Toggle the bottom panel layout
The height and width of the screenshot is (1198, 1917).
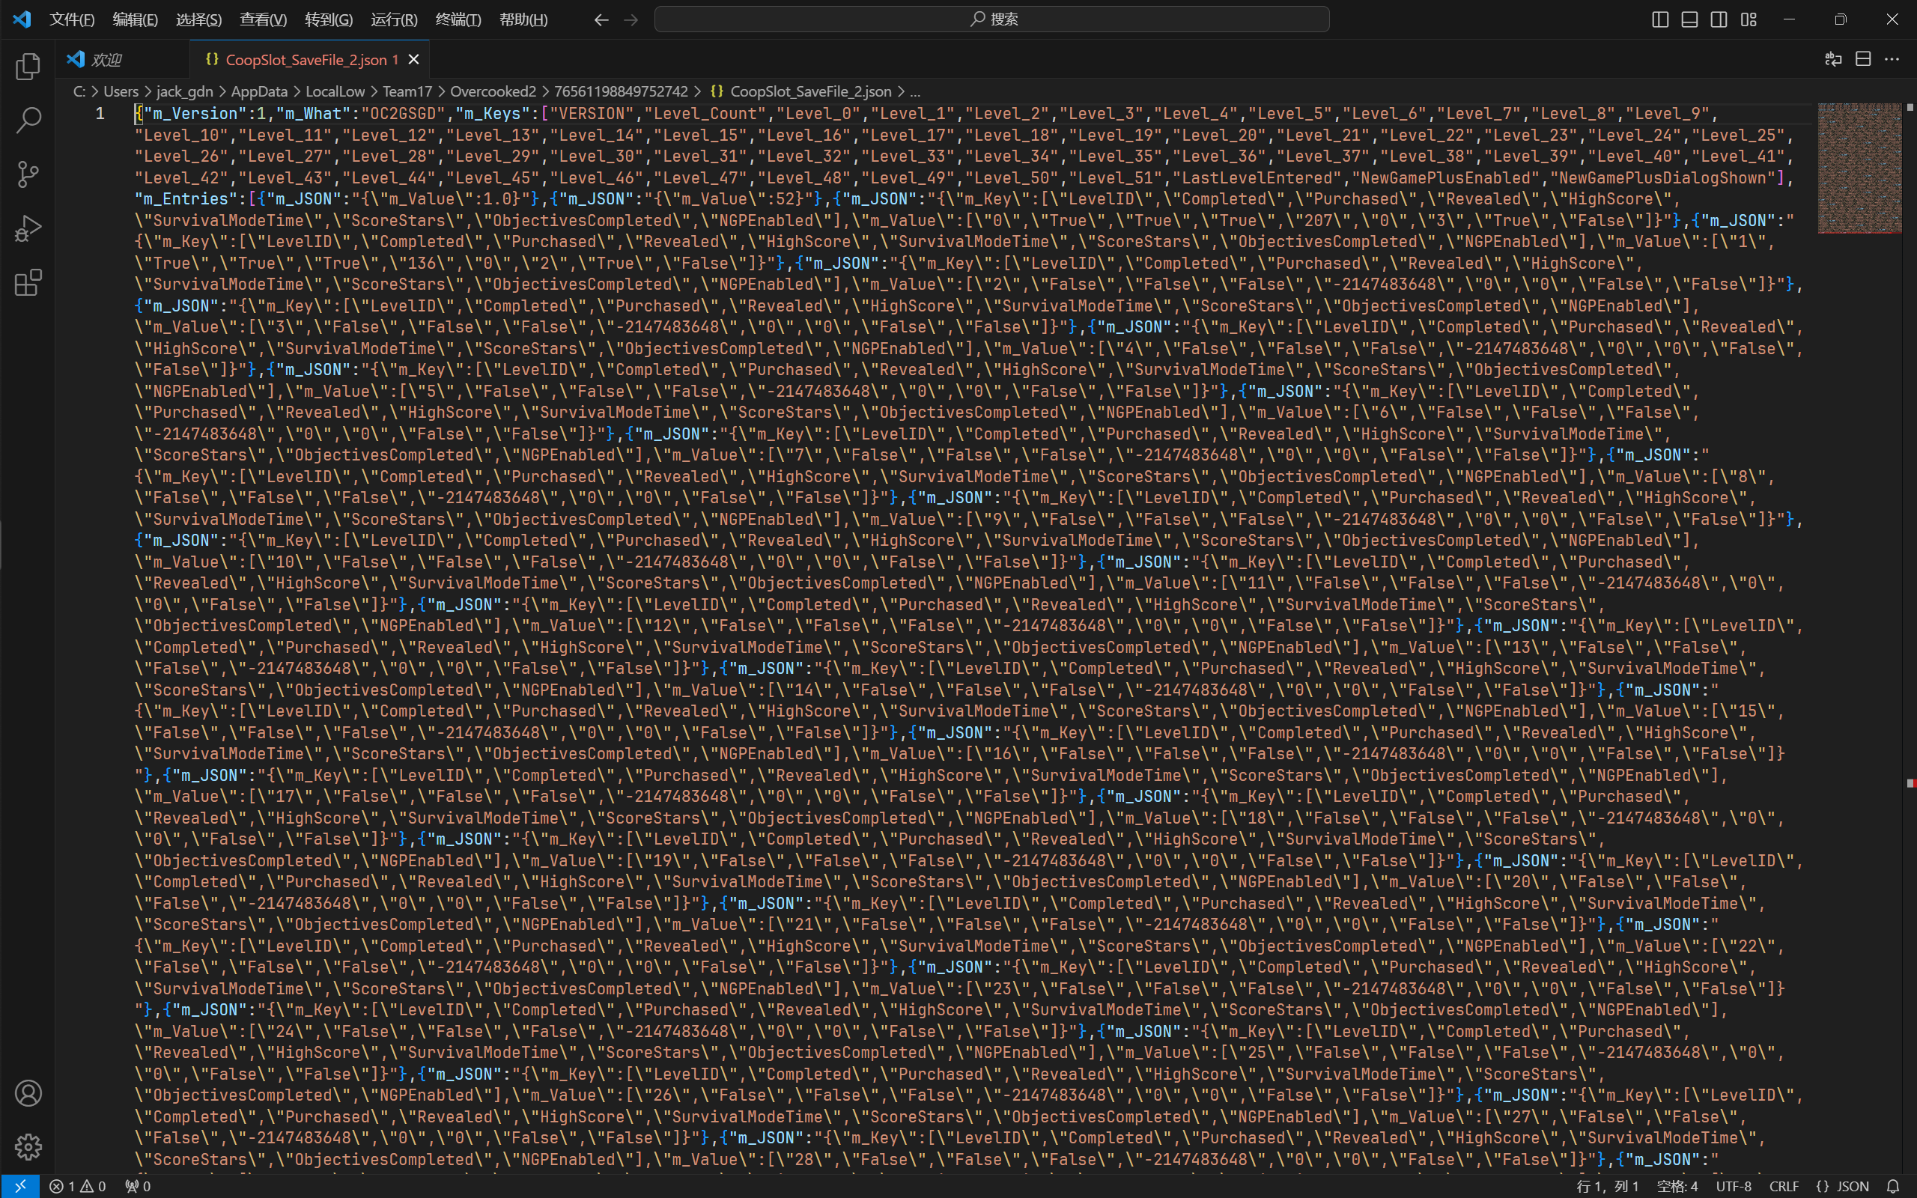(1689, 19)
